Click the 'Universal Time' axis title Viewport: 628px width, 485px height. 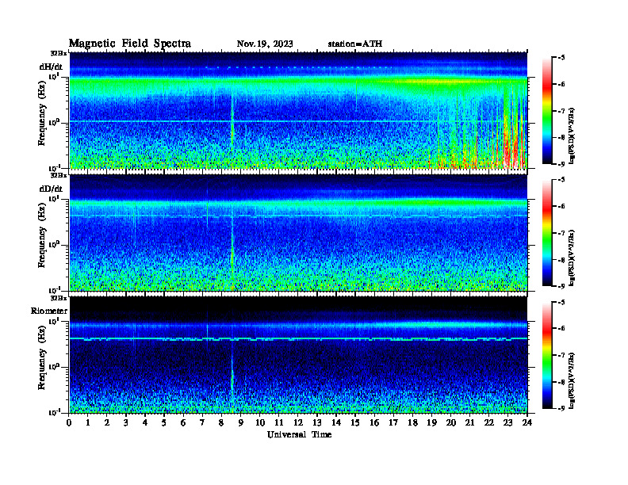[299, 434]
